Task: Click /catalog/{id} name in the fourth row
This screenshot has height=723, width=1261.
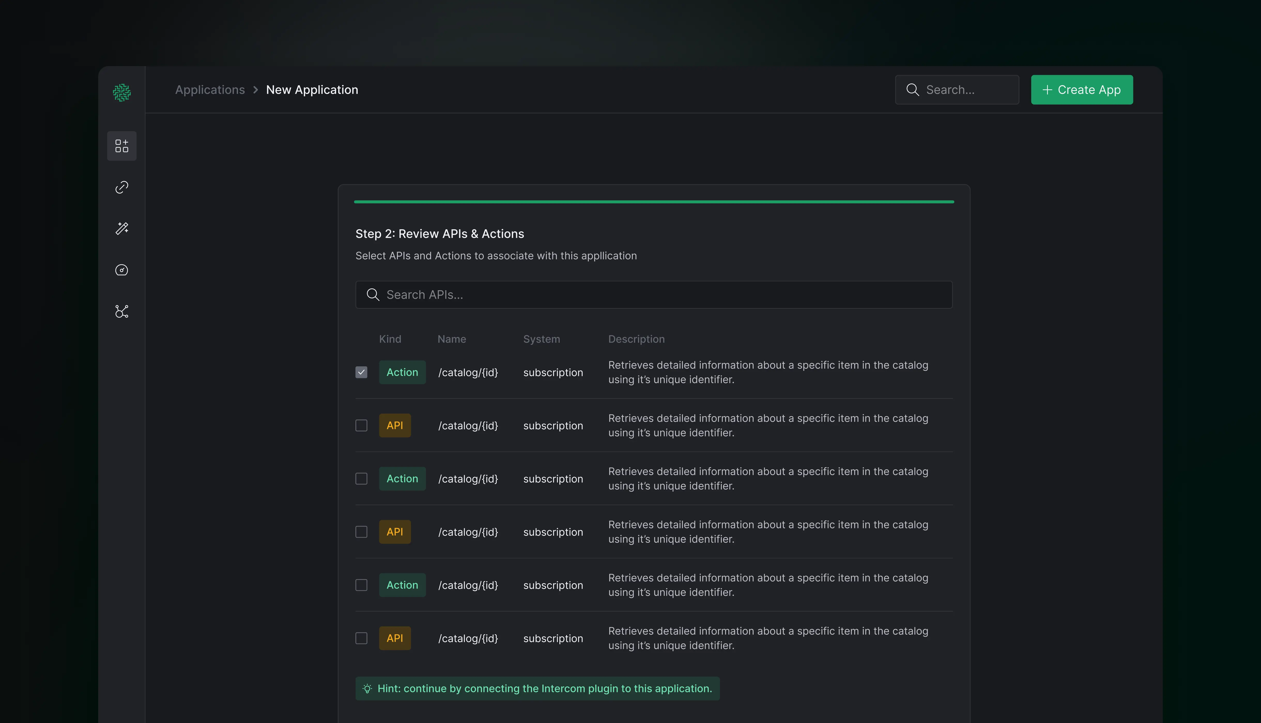Action: (468, 532)
